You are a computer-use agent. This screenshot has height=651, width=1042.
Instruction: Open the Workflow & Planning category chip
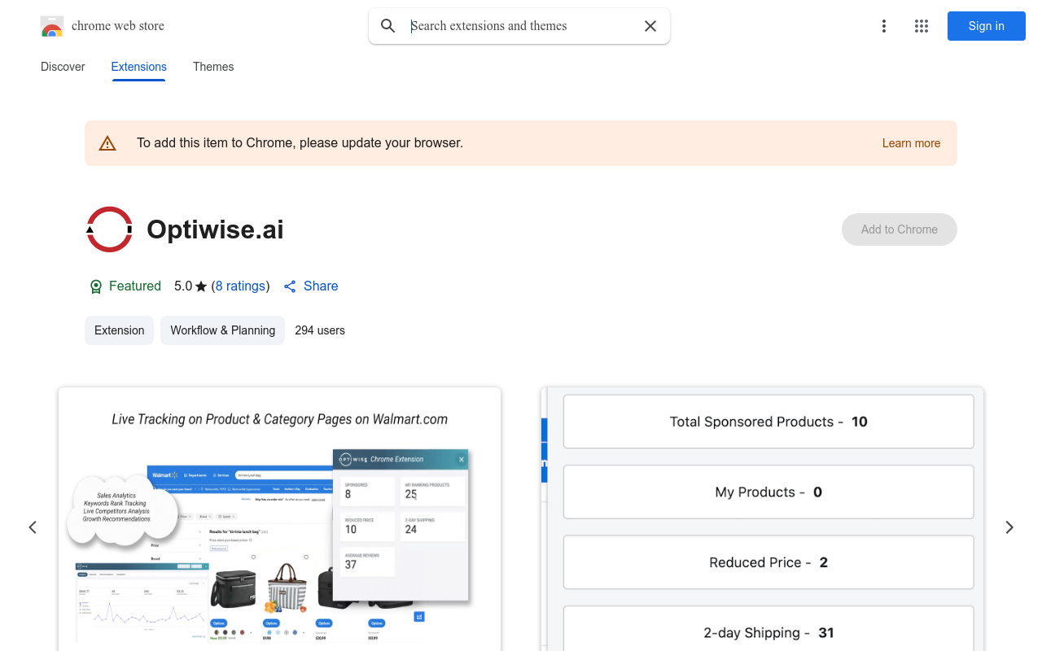222,330
